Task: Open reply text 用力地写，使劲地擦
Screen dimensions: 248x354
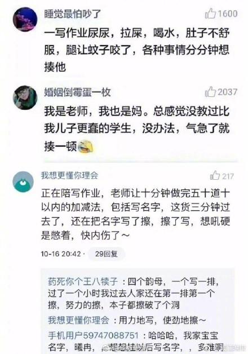Action: tap(162, 320)
